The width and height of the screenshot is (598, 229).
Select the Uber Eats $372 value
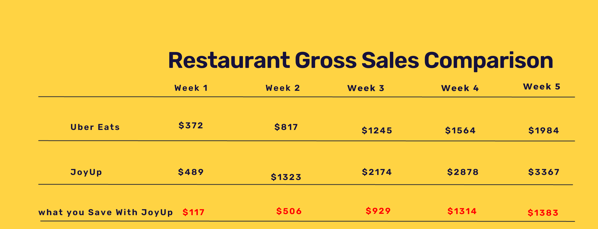pos(191,125)
